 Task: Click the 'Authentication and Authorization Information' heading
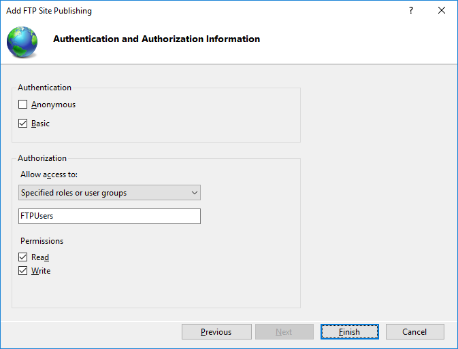[157, 39]
